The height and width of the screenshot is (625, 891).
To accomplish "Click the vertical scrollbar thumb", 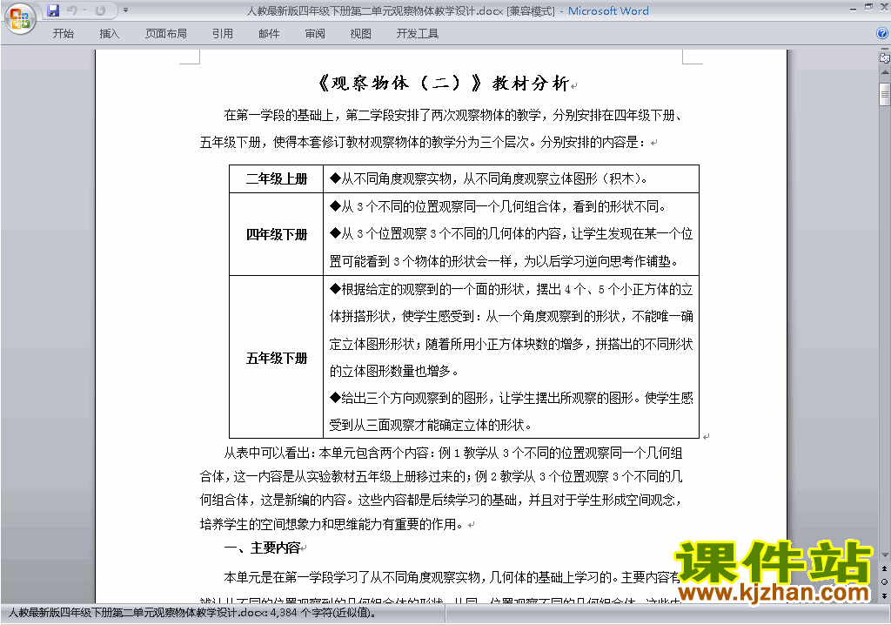I will click(x=885, y=94).
